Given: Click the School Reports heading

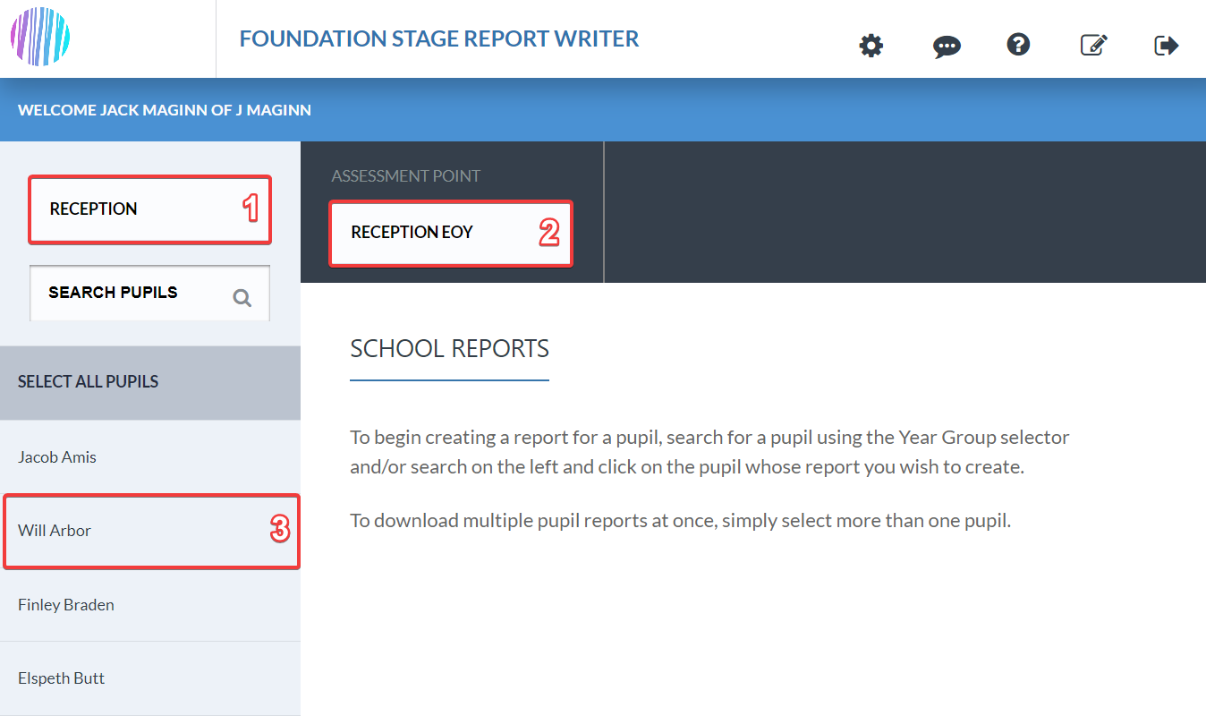Looking at the screenshot, I should tap(449, 348).
